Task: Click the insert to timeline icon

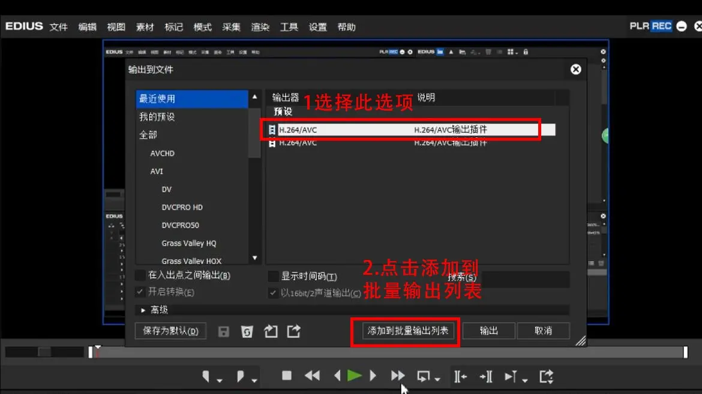Action: pos(460,377)
